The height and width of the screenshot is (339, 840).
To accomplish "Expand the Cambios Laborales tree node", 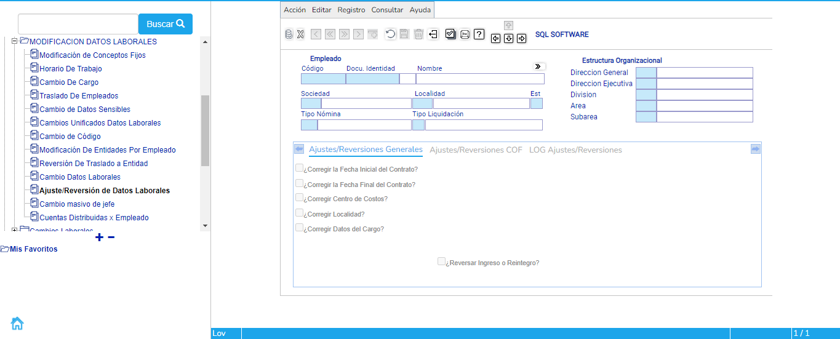I will (15, 230).
